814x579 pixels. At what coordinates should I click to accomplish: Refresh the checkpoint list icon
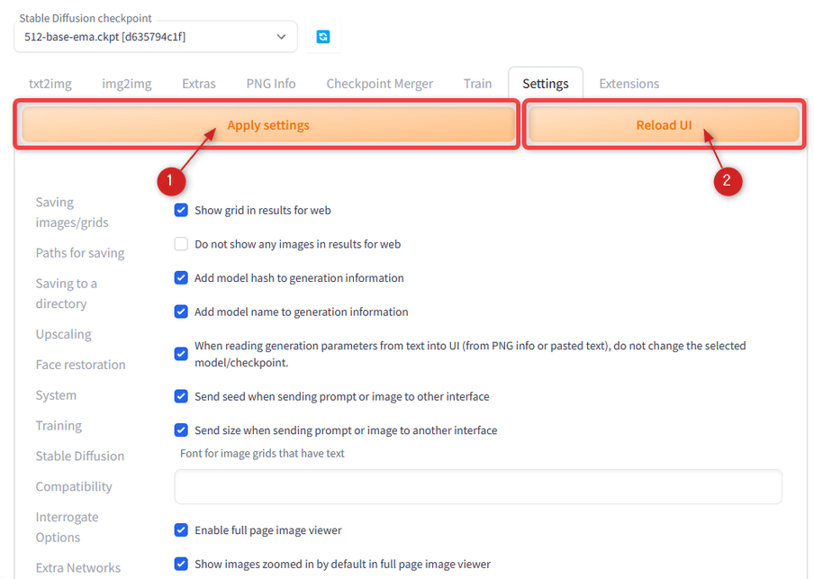(x=323, y=36)
